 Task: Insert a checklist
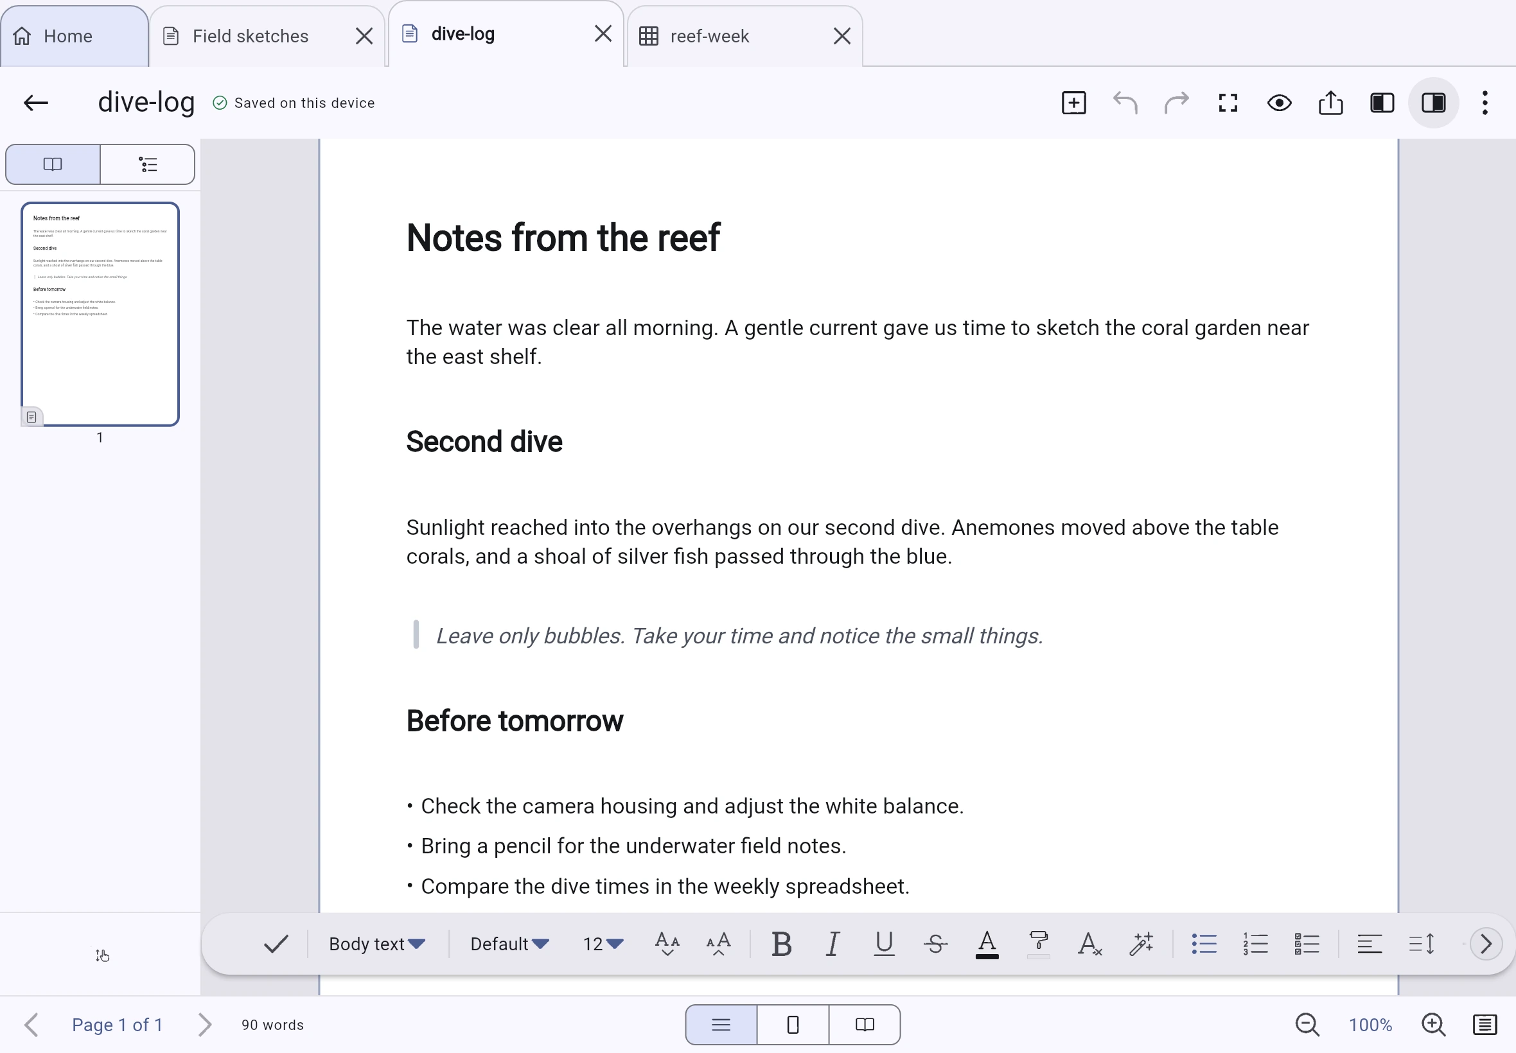click(1307, 944)
